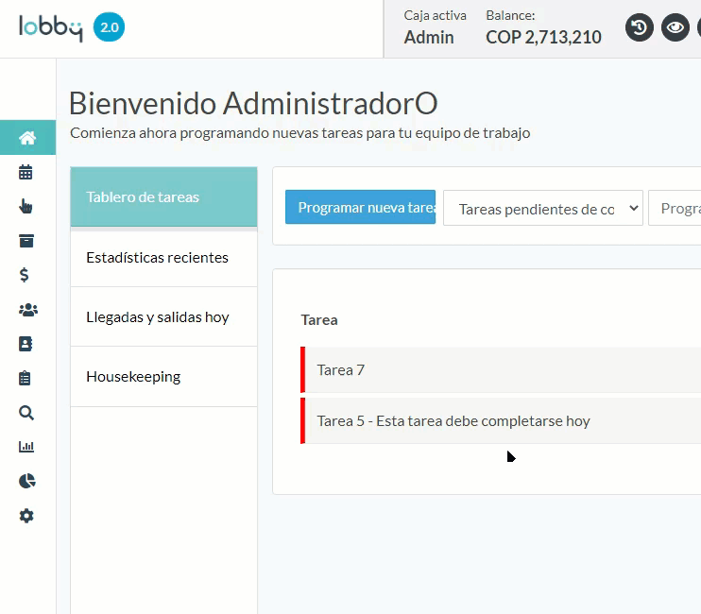Expand the Tareas pendientes dropdown

coord(542,208)
